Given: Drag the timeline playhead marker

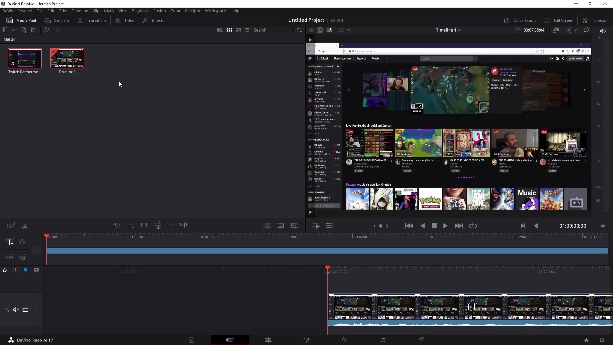Looking at the screenshot, I should pyautogui.click(x=46, y=235).
